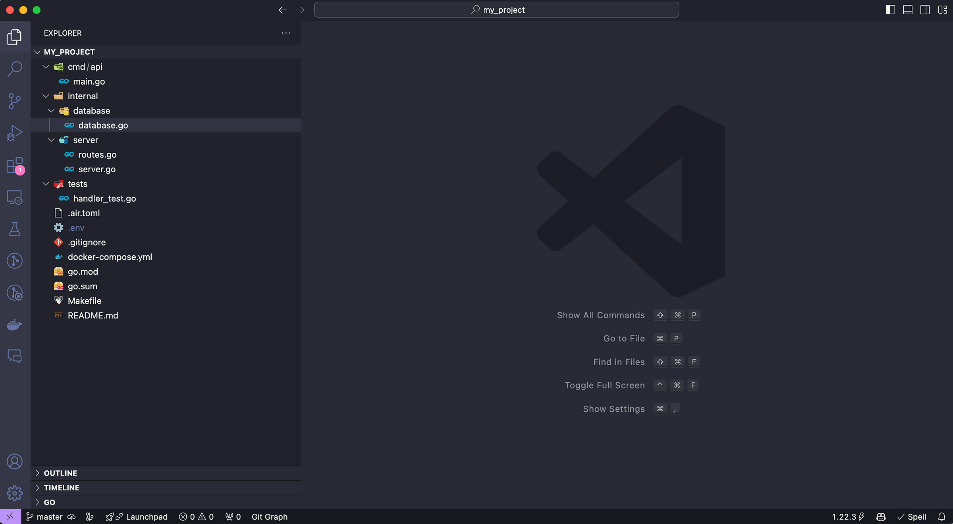Viewport: 953px width, 524px height.
Task: Open the Source Control view
Action: pyautogui.click(x=15, y=101)
